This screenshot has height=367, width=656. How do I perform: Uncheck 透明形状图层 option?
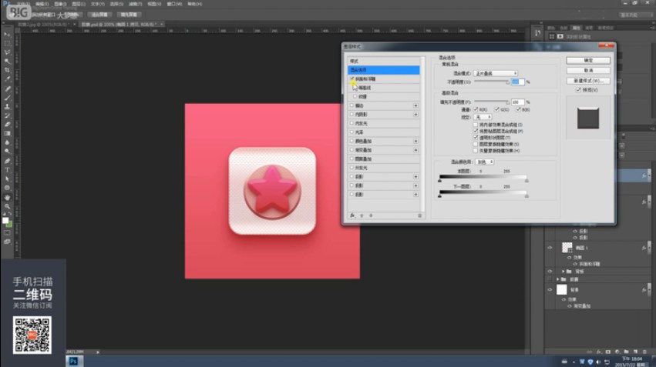476,138
